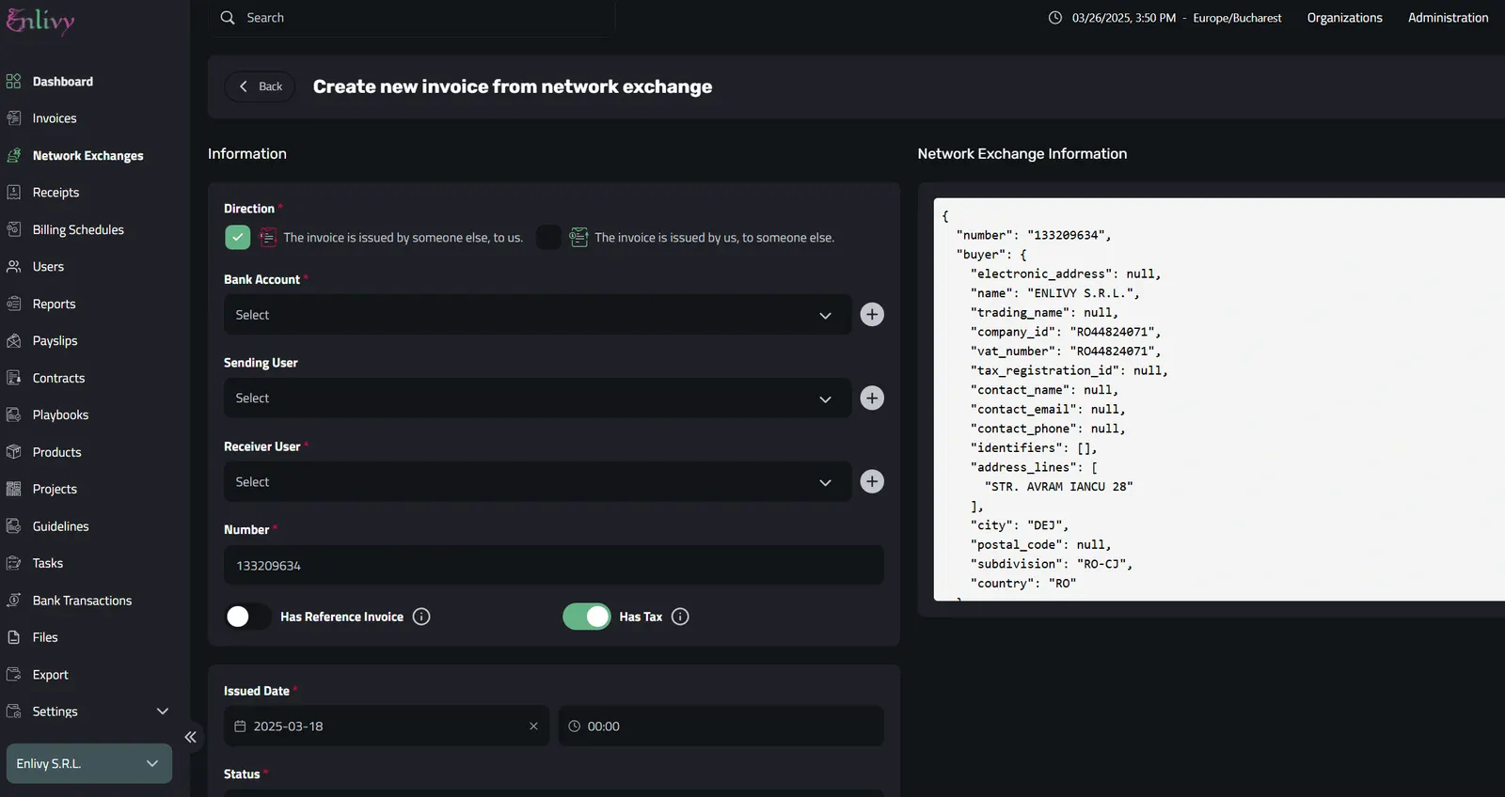Click the Payslips sidebar icon
This screenshot has height=797, width=1505.
click(13, 340)
